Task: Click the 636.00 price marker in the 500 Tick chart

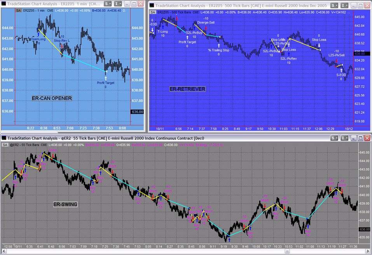Action: [x=362, y=54]
